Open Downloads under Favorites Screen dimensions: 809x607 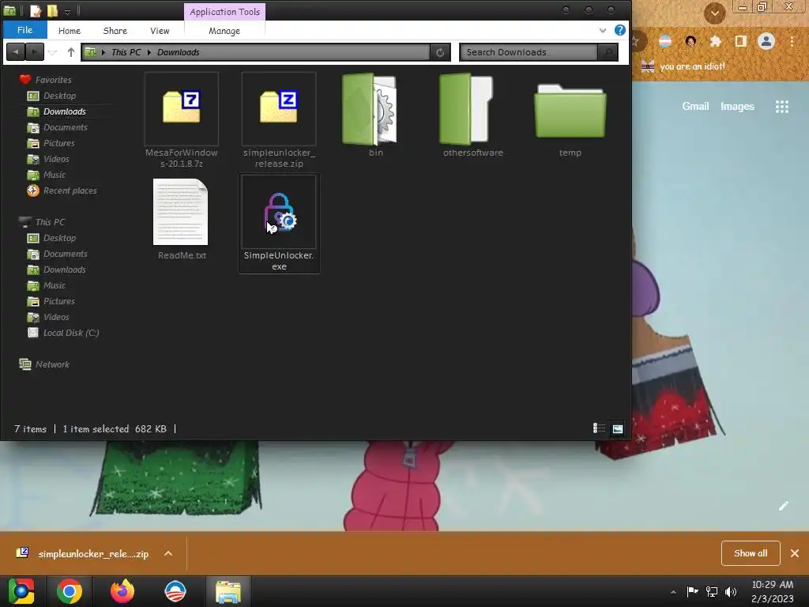[x=65, y=111]
